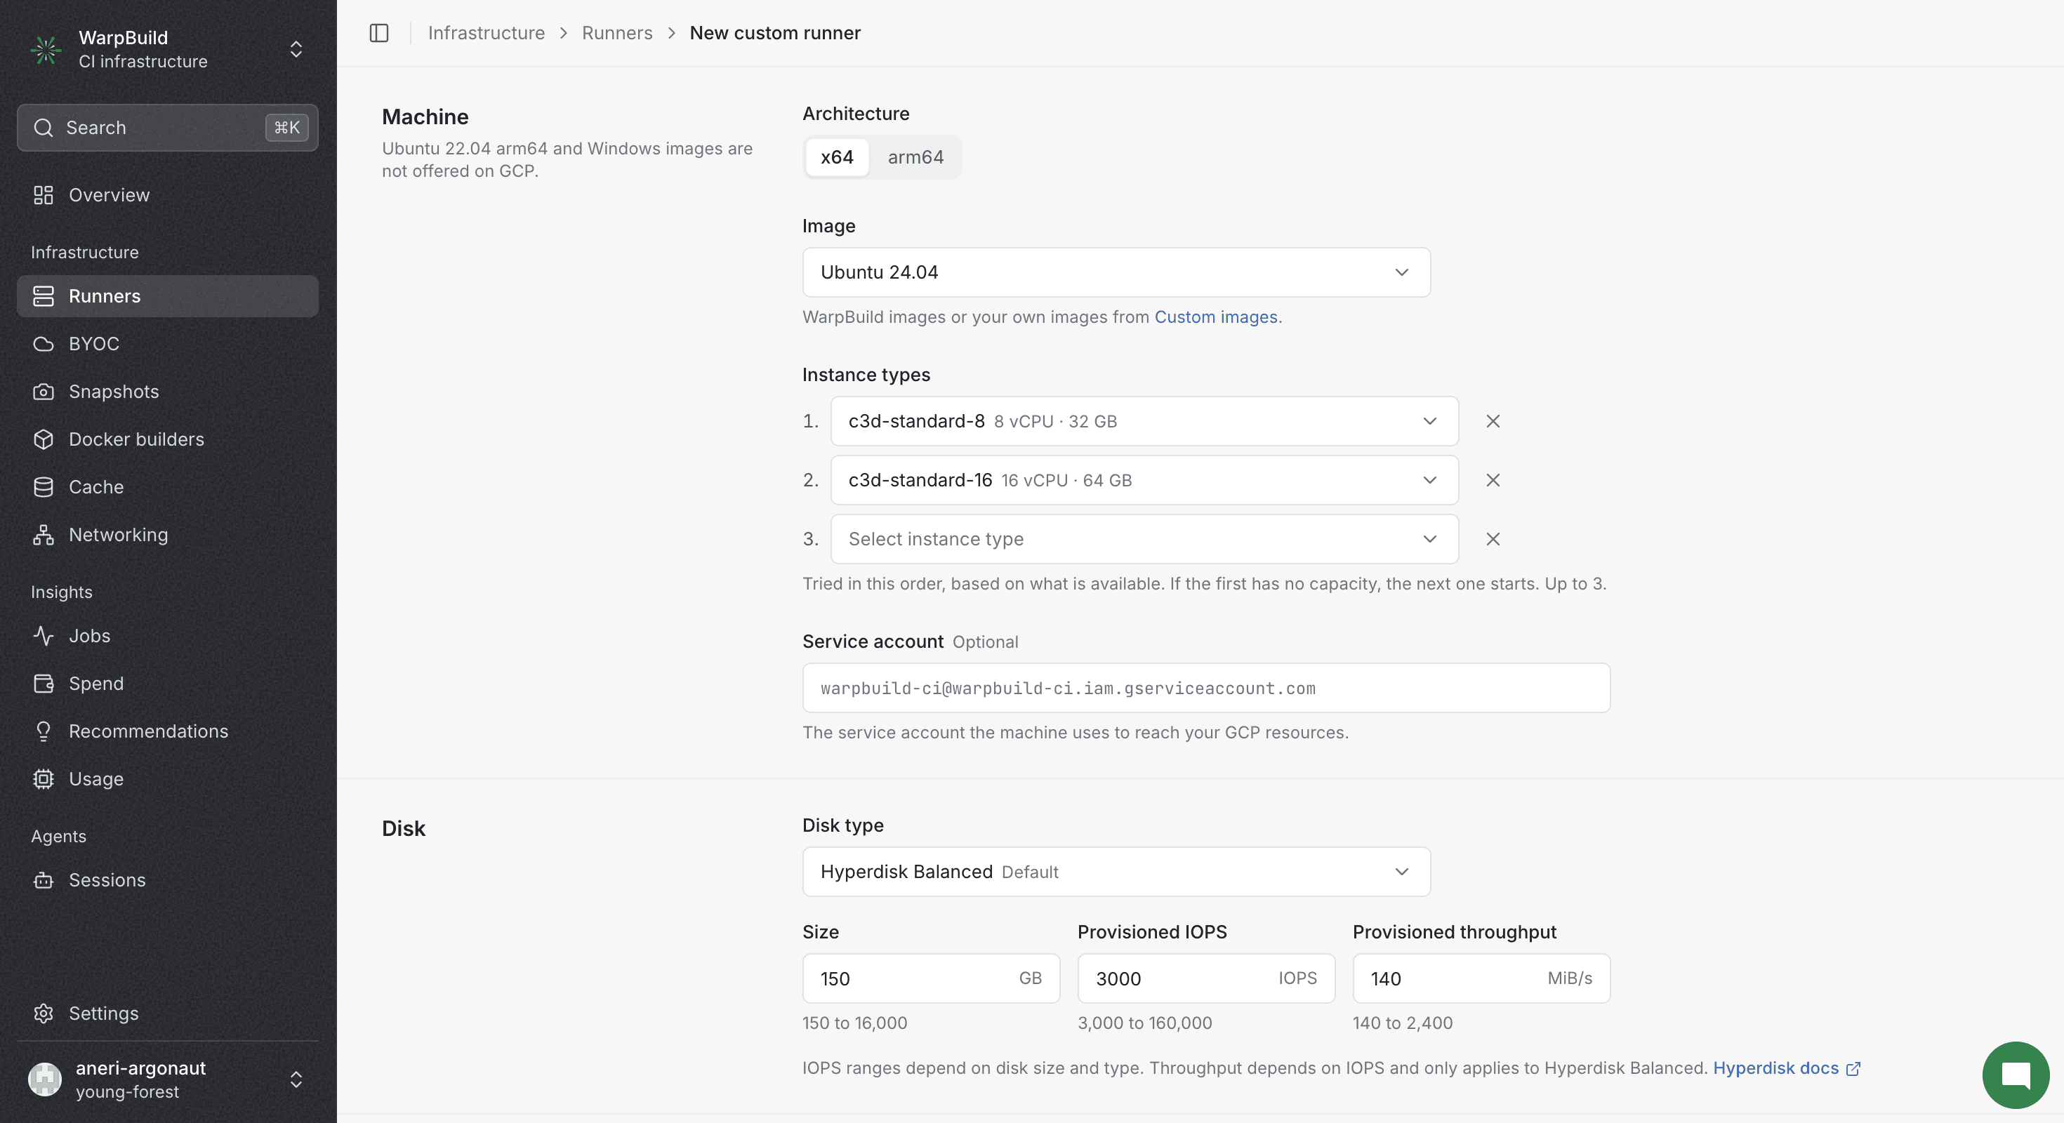Remove the c3d-standard-8 instance type
The image size is (2064, 1123).
point(1493,421)
